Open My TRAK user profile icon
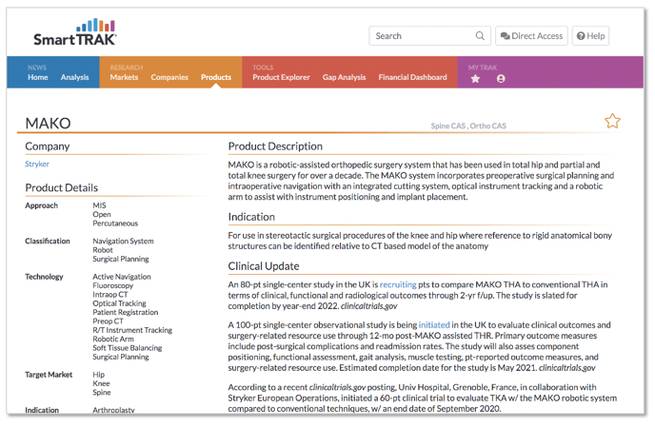This screenshot has height=428, width=655. click(x=501, y=79)
